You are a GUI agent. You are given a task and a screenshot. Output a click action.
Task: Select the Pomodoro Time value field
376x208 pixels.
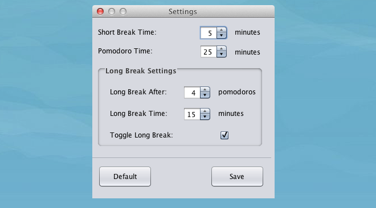(x=209, y=52)
